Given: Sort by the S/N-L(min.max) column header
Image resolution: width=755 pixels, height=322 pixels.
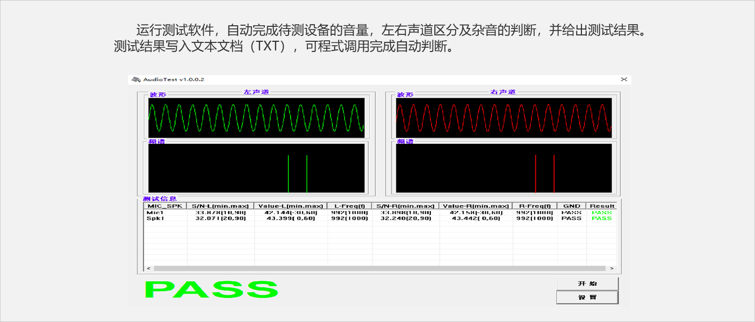Looking at the screenshot, I should [220, 206].
